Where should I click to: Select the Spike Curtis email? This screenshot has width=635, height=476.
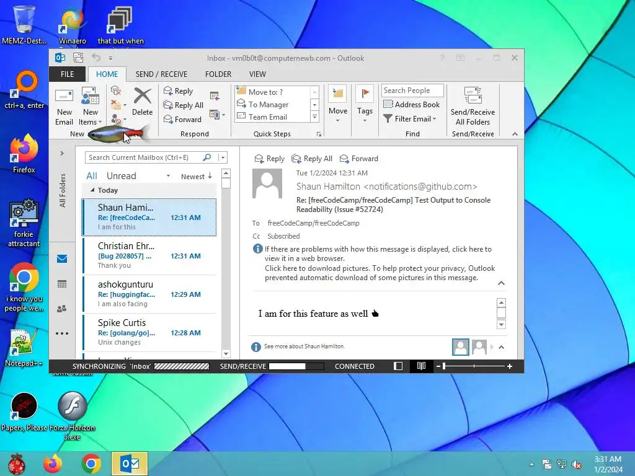click(x=149, y=333)
